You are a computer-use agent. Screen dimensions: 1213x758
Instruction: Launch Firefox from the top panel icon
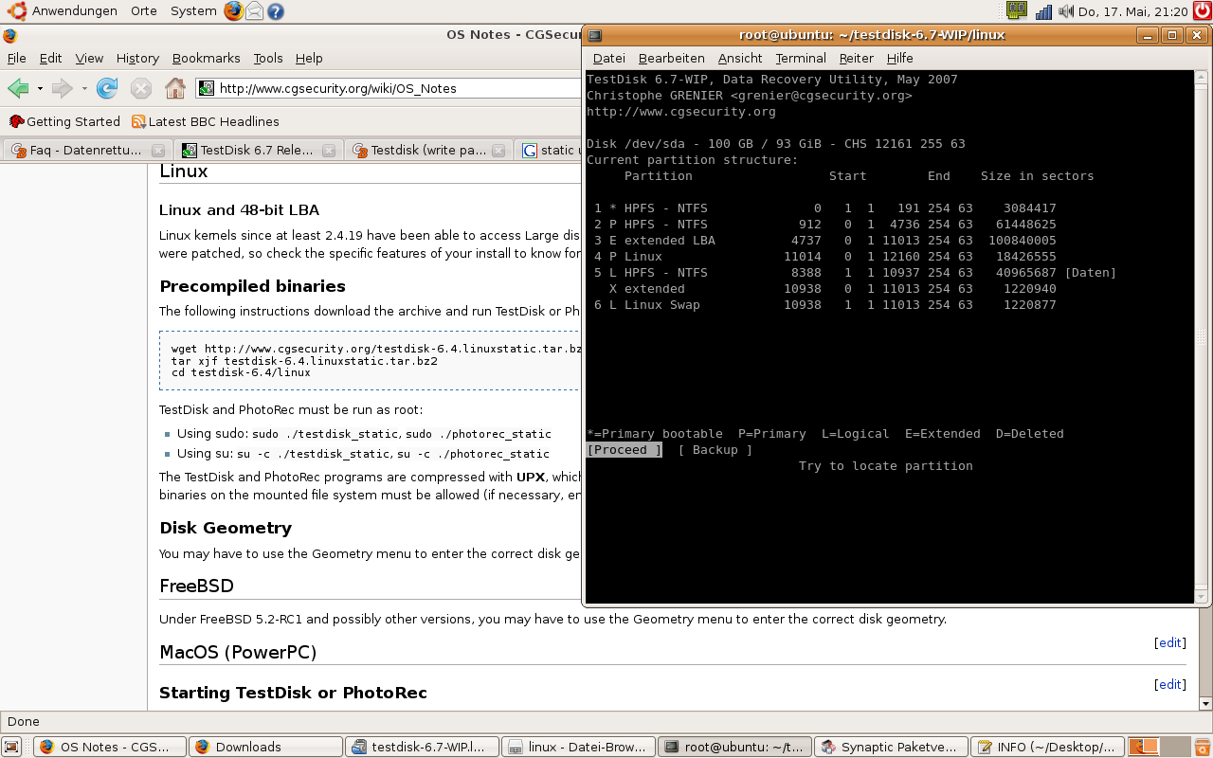233,11
